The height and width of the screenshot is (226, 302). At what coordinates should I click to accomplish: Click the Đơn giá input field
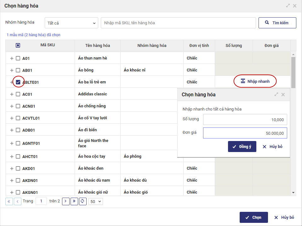tap(245, 133)
